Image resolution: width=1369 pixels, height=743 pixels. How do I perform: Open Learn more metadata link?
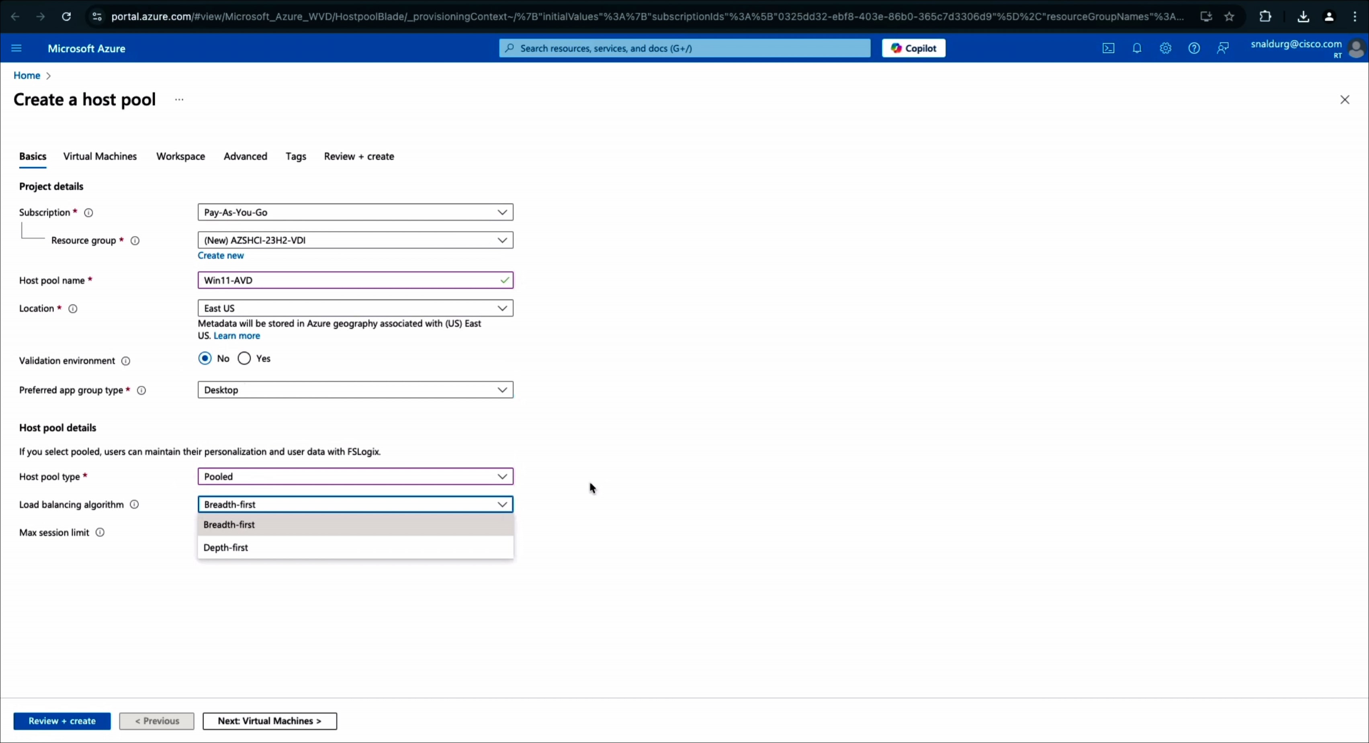click(x=237, y=336)
